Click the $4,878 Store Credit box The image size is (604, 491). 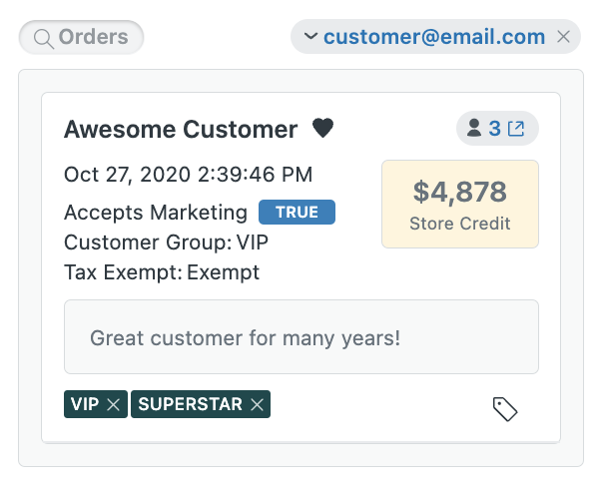point(460,205)
